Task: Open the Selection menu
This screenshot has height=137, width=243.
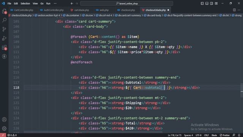Action: [25, 3]
